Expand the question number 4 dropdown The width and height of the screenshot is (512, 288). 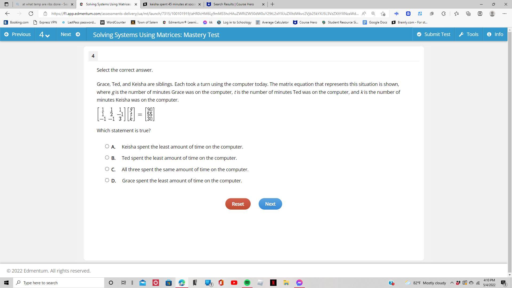44,35
